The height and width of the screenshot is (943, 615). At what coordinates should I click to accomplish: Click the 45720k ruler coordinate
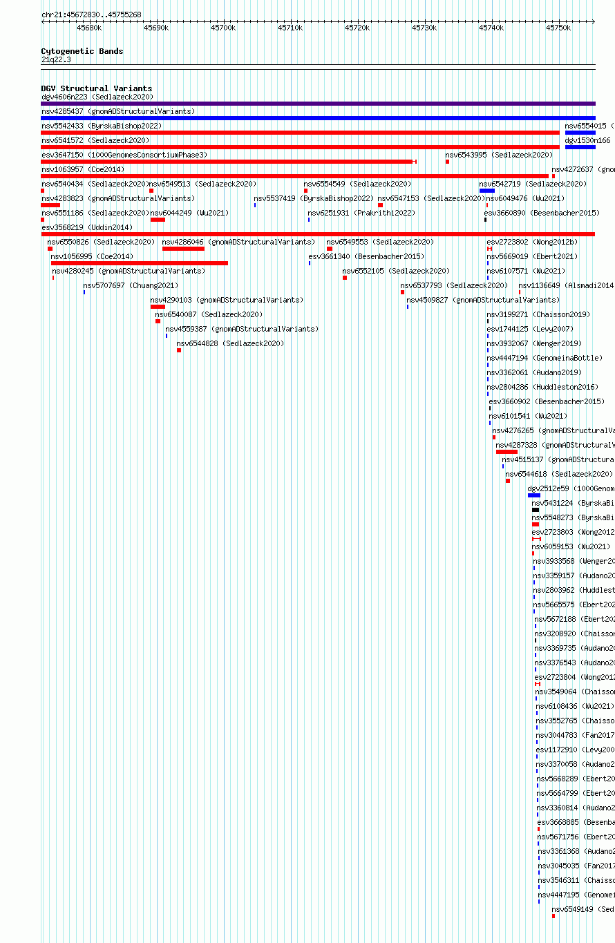(x=357, y=28)
